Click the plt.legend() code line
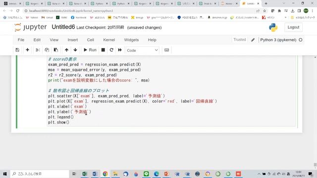The height and width of the screenshot is (178, 317). coord(61,117)
